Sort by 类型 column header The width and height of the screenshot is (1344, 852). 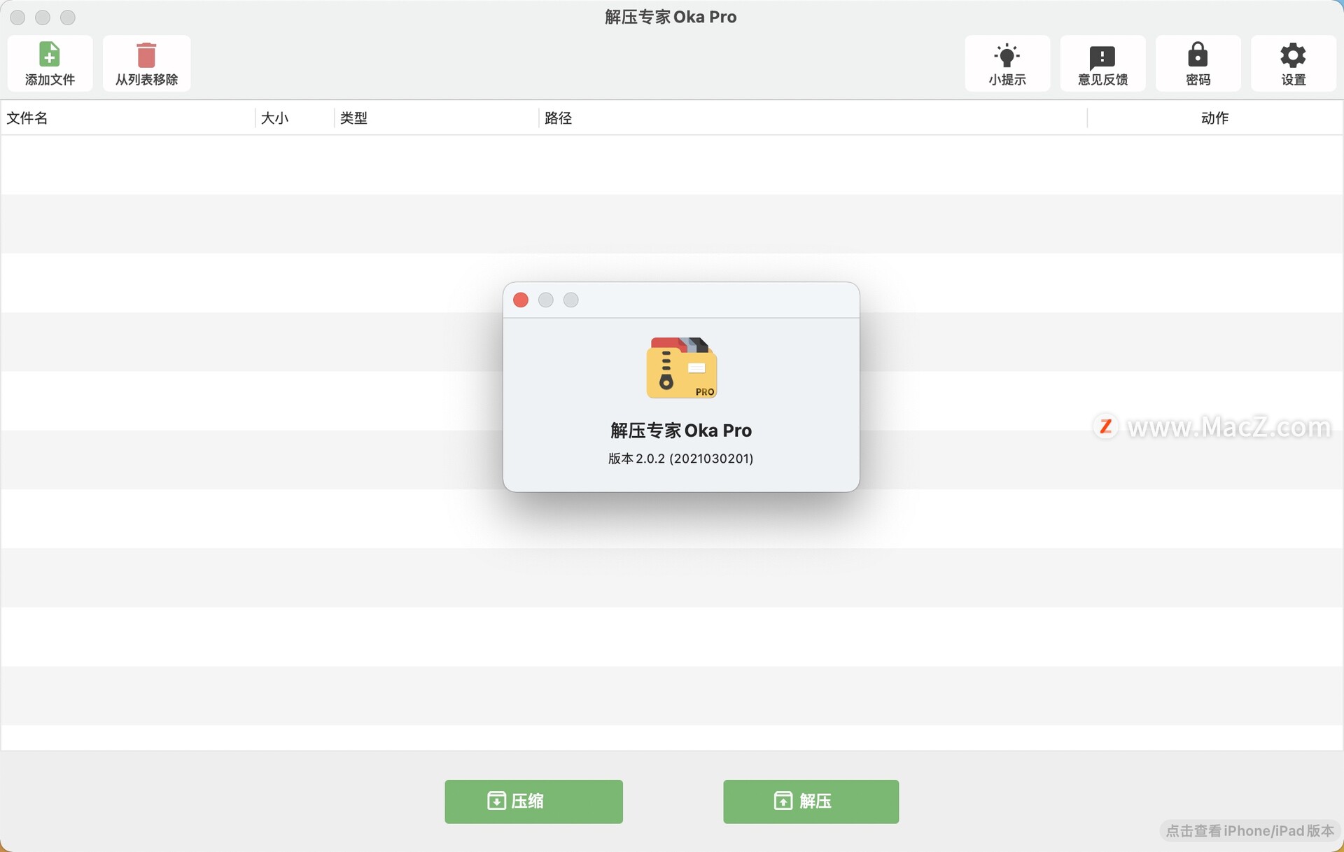(x=436, y=118)
